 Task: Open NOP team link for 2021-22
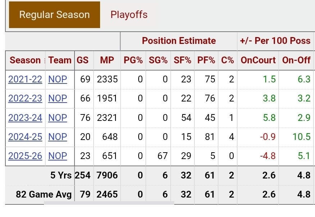(x=58, y=79)
